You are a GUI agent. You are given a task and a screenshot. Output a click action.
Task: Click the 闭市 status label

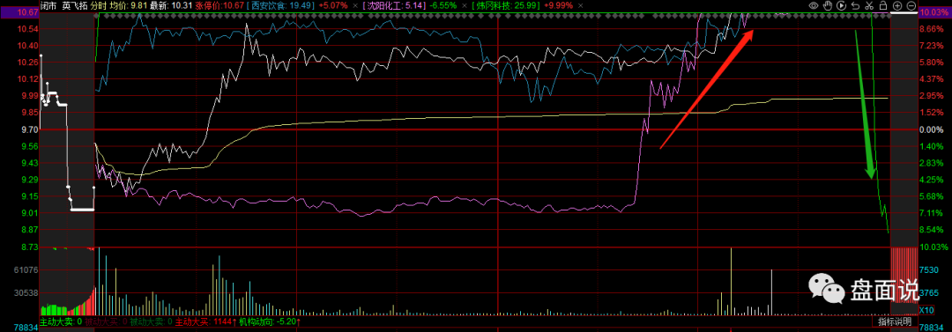click(48, 5)
